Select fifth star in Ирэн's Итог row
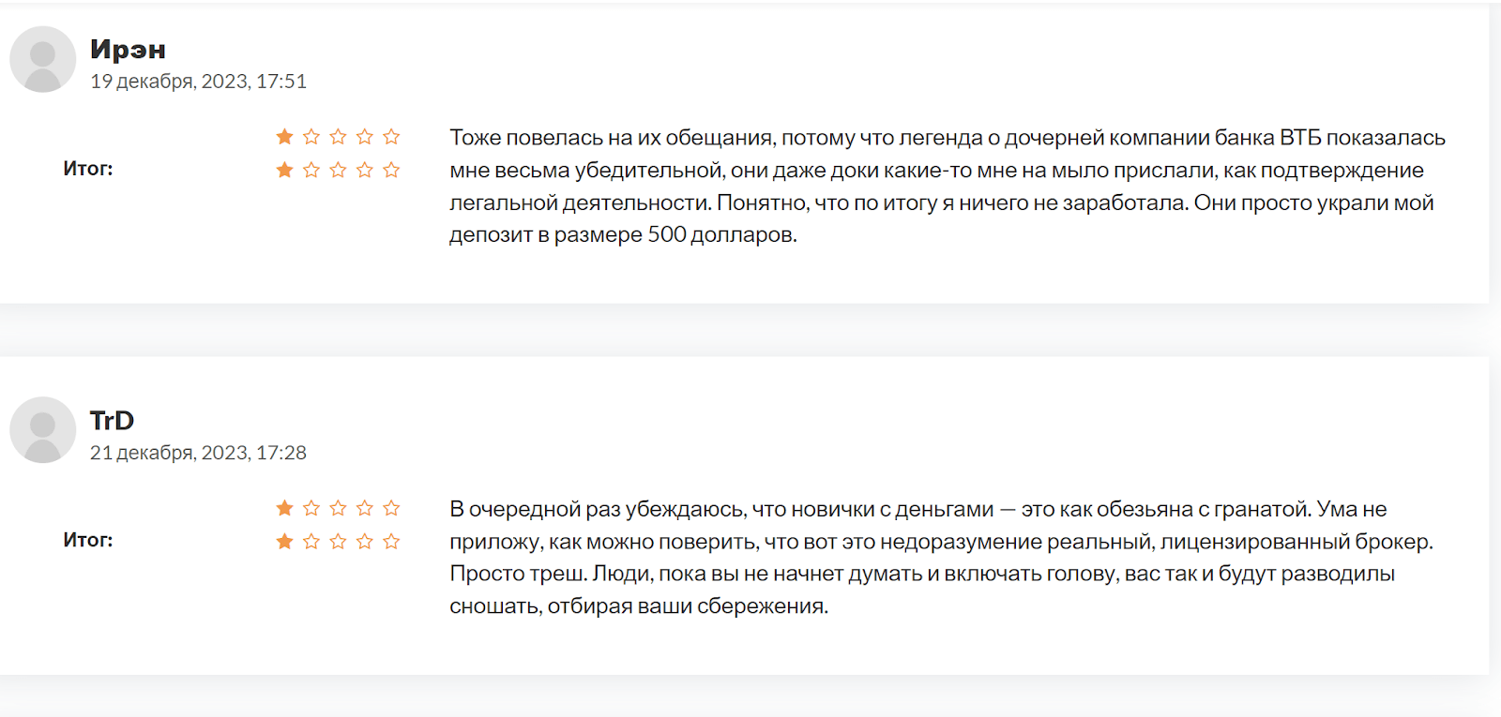 click(391, 170)
